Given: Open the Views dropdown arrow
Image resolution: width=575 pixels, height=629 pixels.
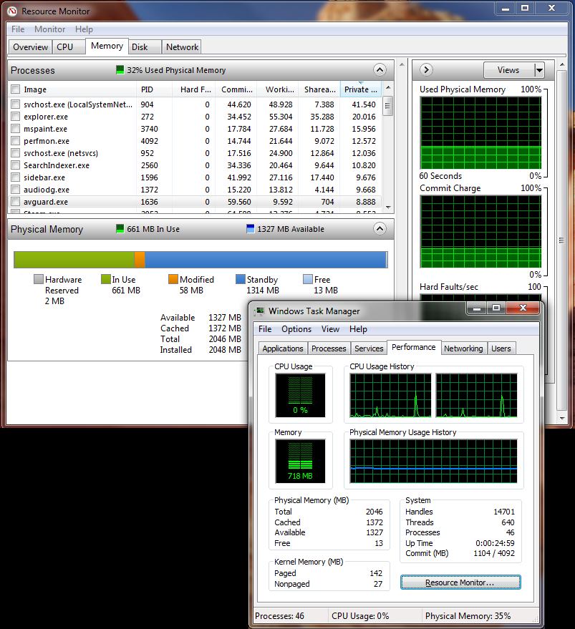Looking at the screenshot, I should 539,70.
